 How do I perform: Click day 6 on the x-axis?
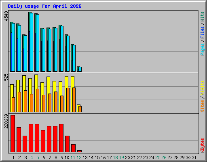click(44, 158)
